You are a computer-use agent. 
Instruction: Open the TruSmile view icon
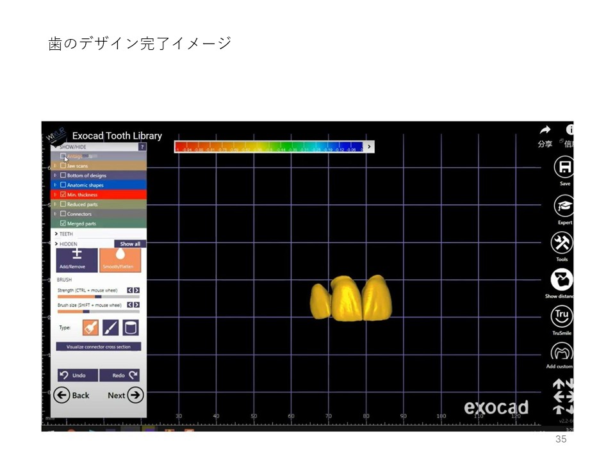coord(562,316)
